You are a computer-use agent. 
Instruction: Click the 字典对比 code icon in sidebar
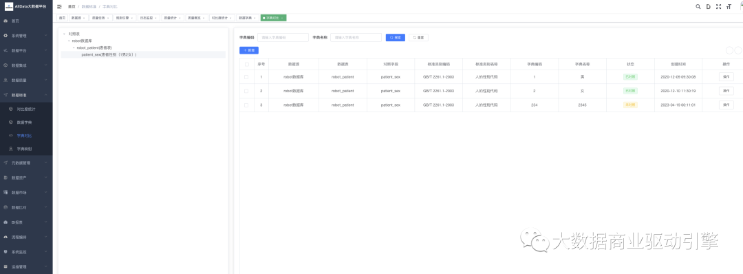(x=11, y=136)
